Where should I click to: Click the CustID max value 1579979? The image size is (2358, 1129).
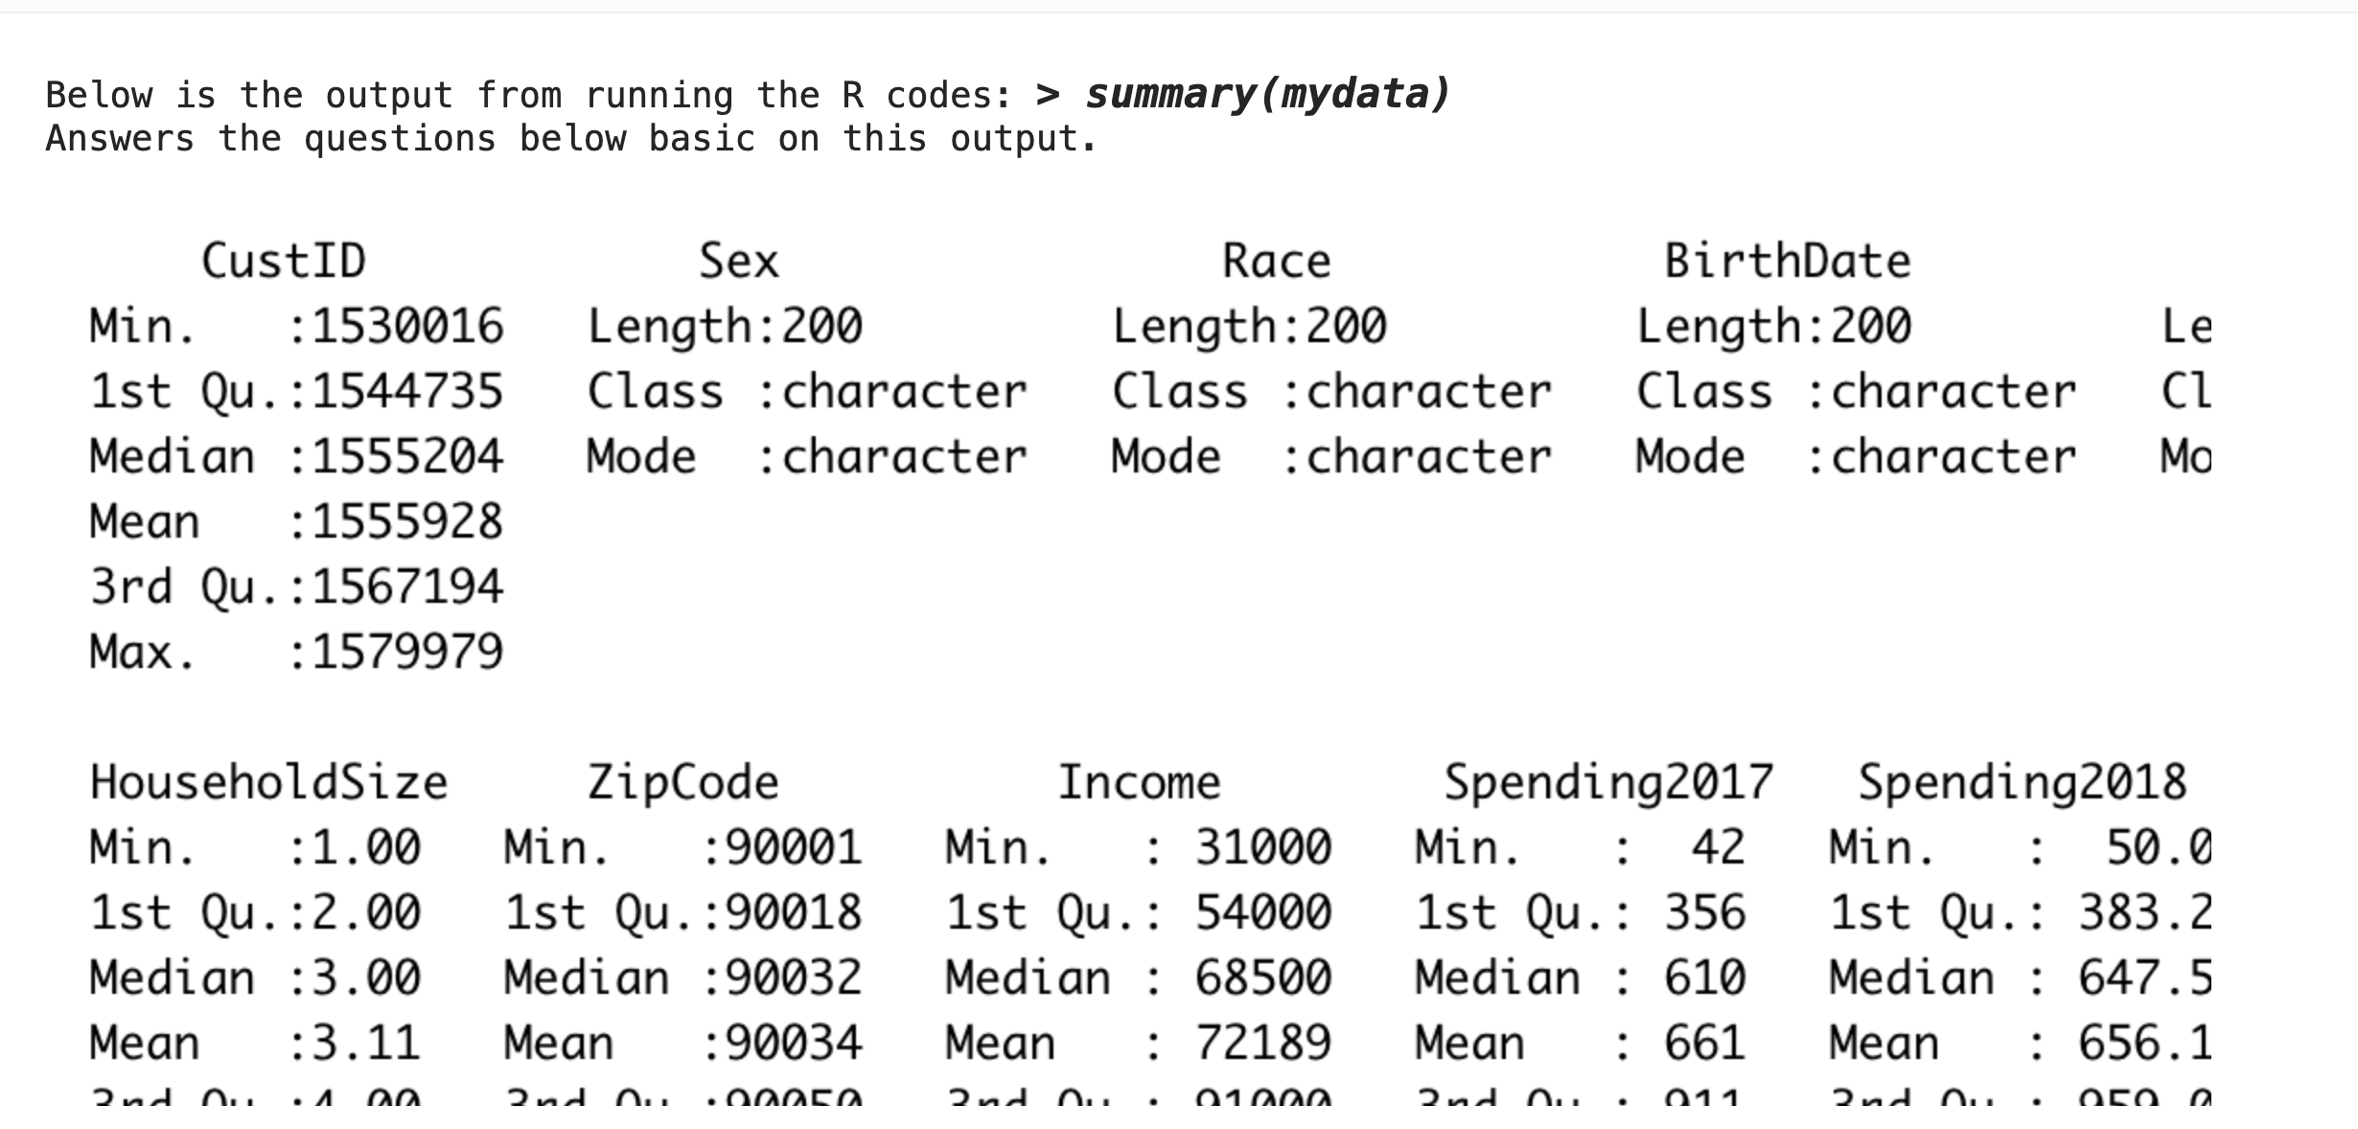pyautogui.click(x=407, y=653)
